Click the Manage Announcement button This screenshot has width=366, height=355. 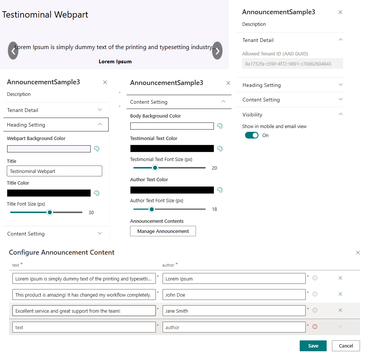163,231
